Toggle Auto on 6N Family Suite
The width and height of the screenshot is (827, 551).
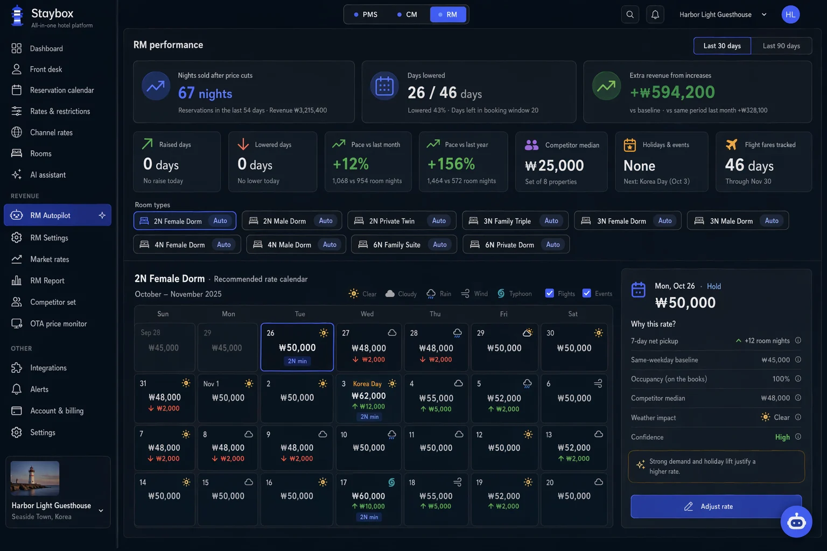click(x=440, y=244)
